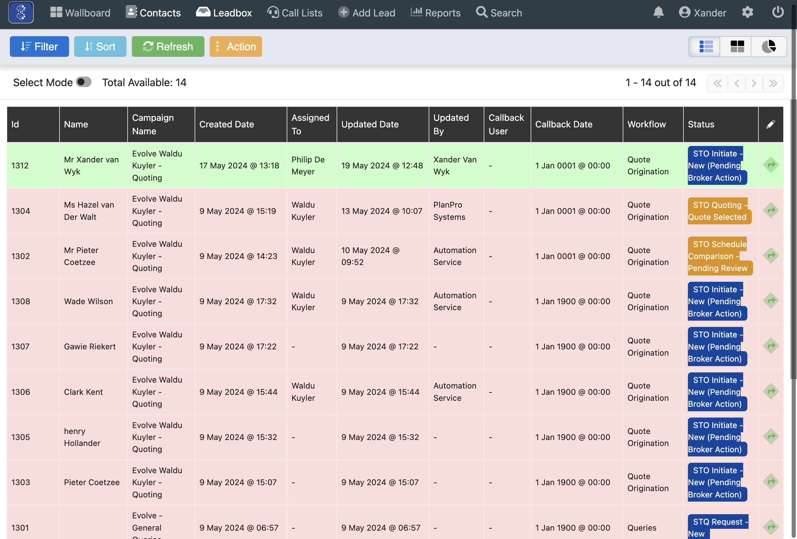Open the Xander user menu
Image resolution: width=797 pixels, height=539 pixels.
click(x=702, y=13)
